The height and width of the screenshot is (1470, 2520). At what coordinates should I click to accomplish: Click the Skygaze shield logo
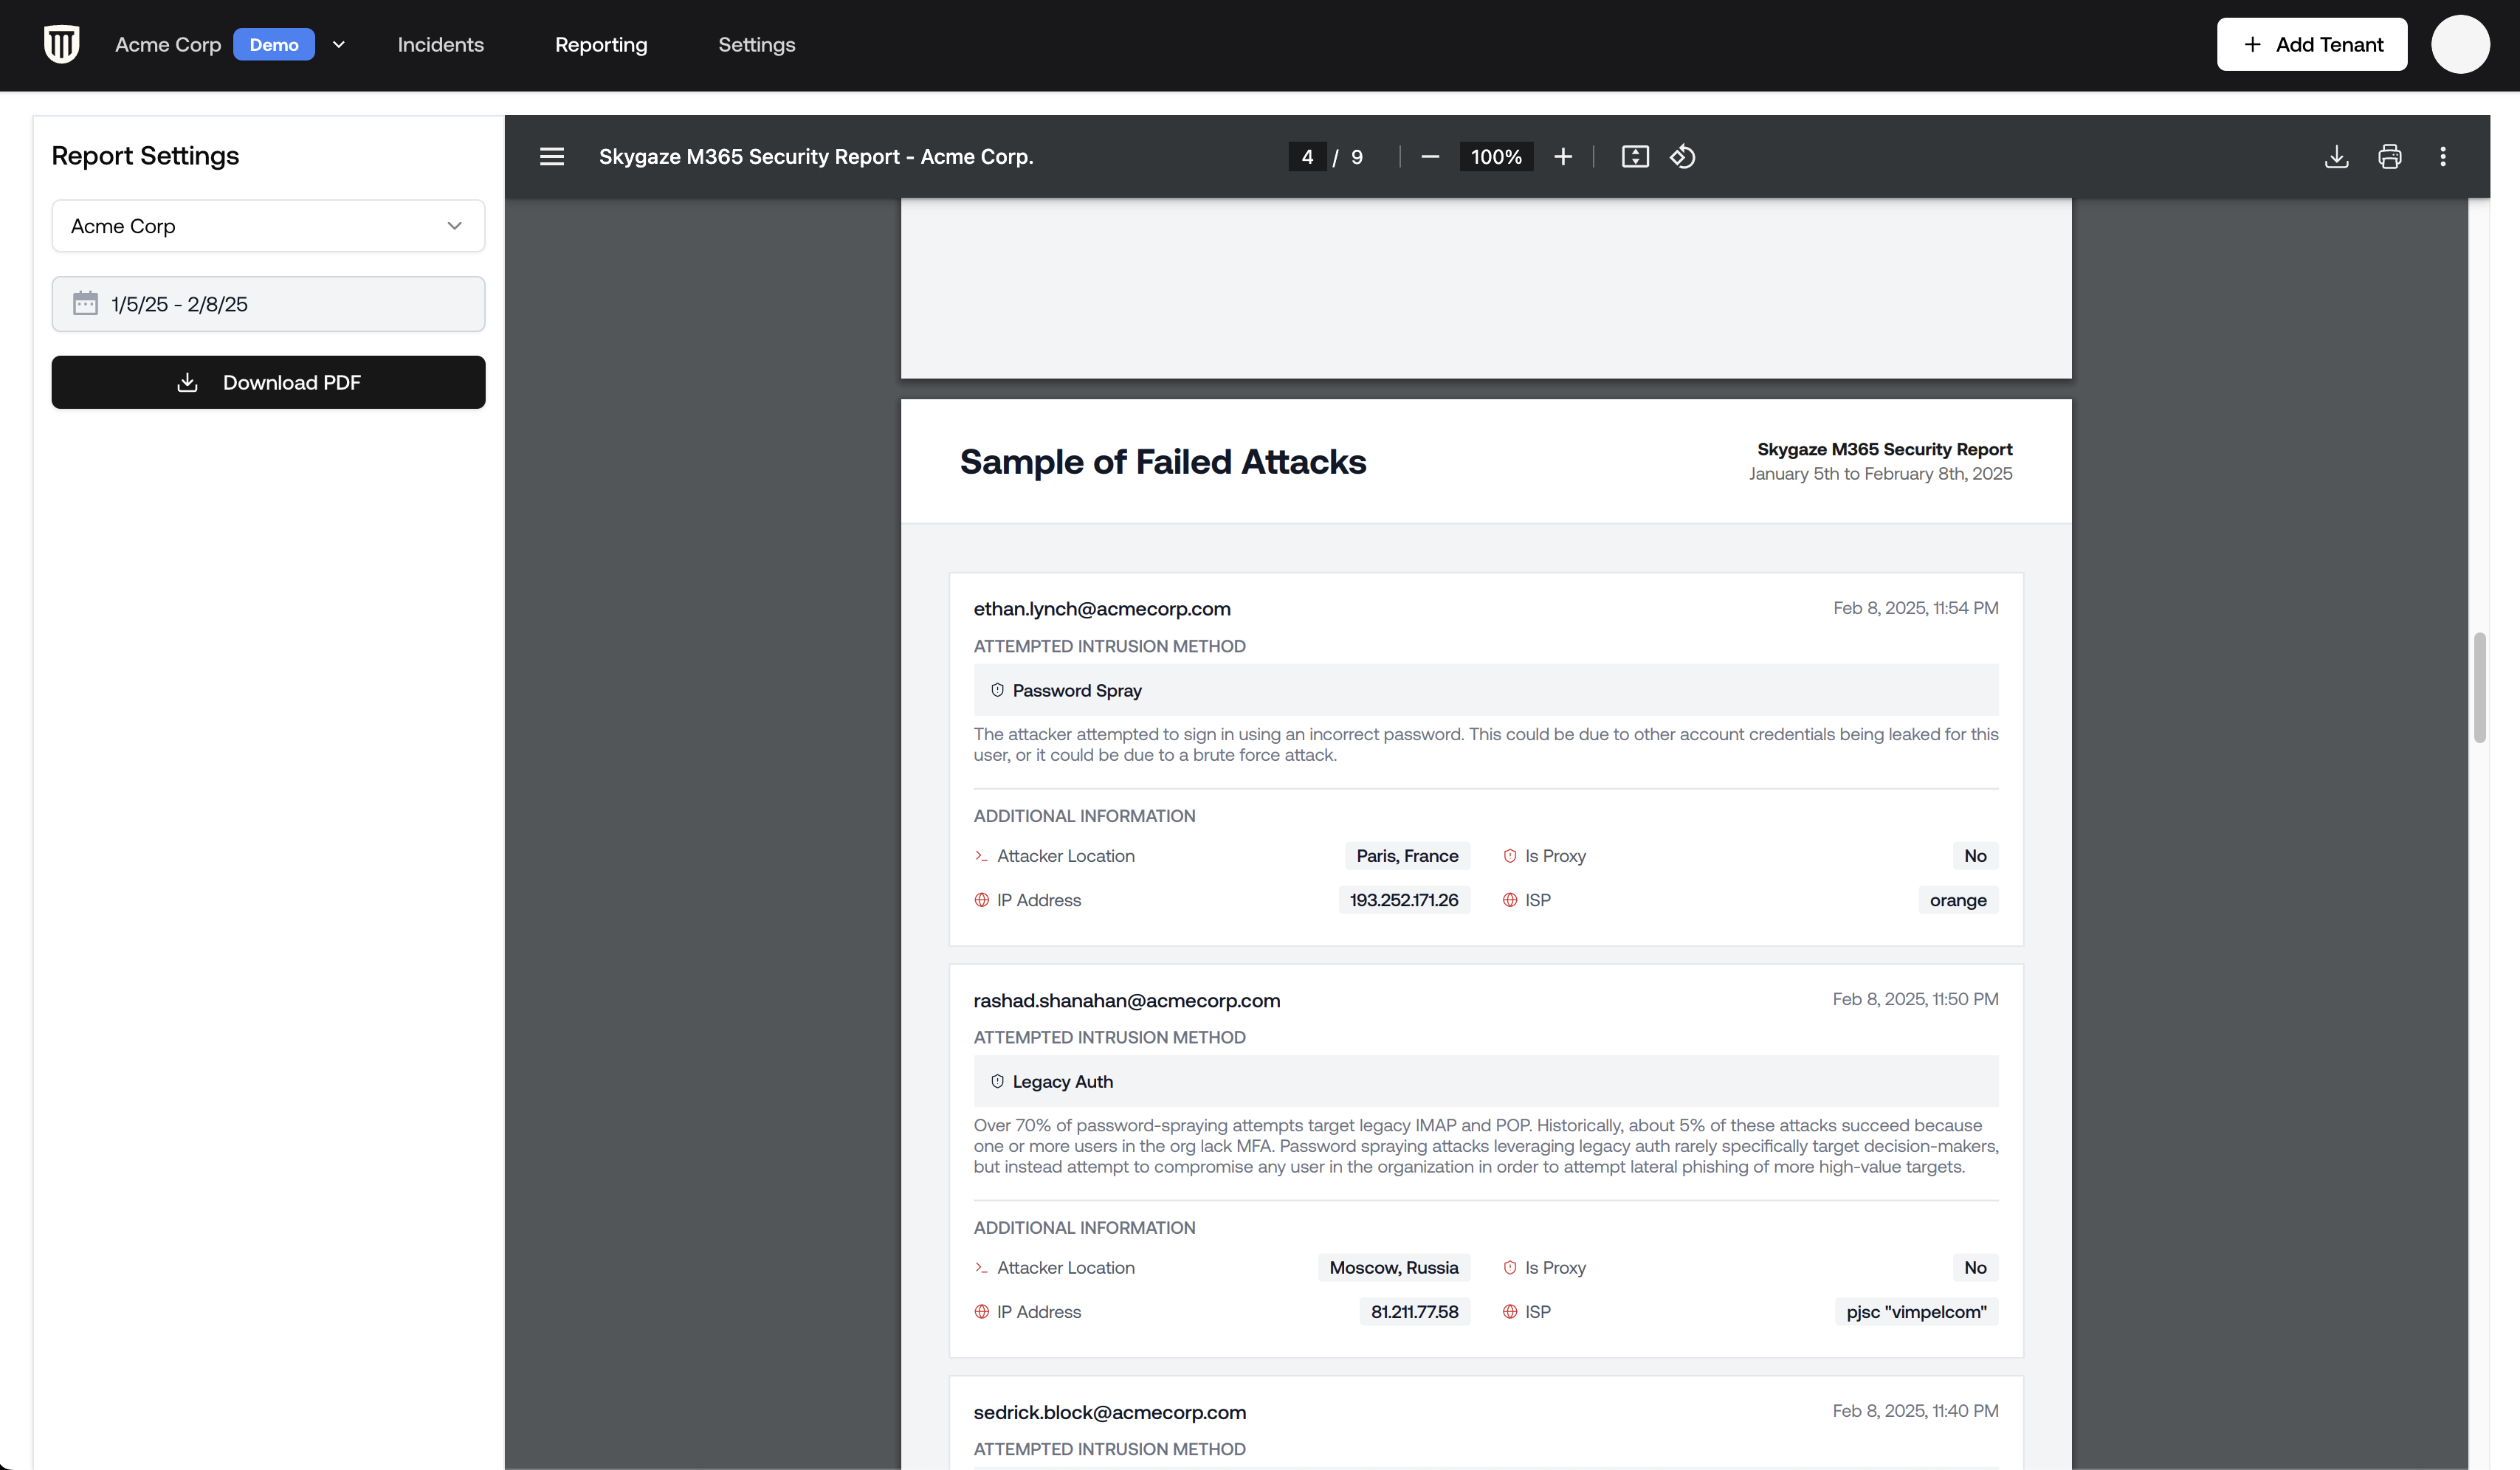point(62,44)
